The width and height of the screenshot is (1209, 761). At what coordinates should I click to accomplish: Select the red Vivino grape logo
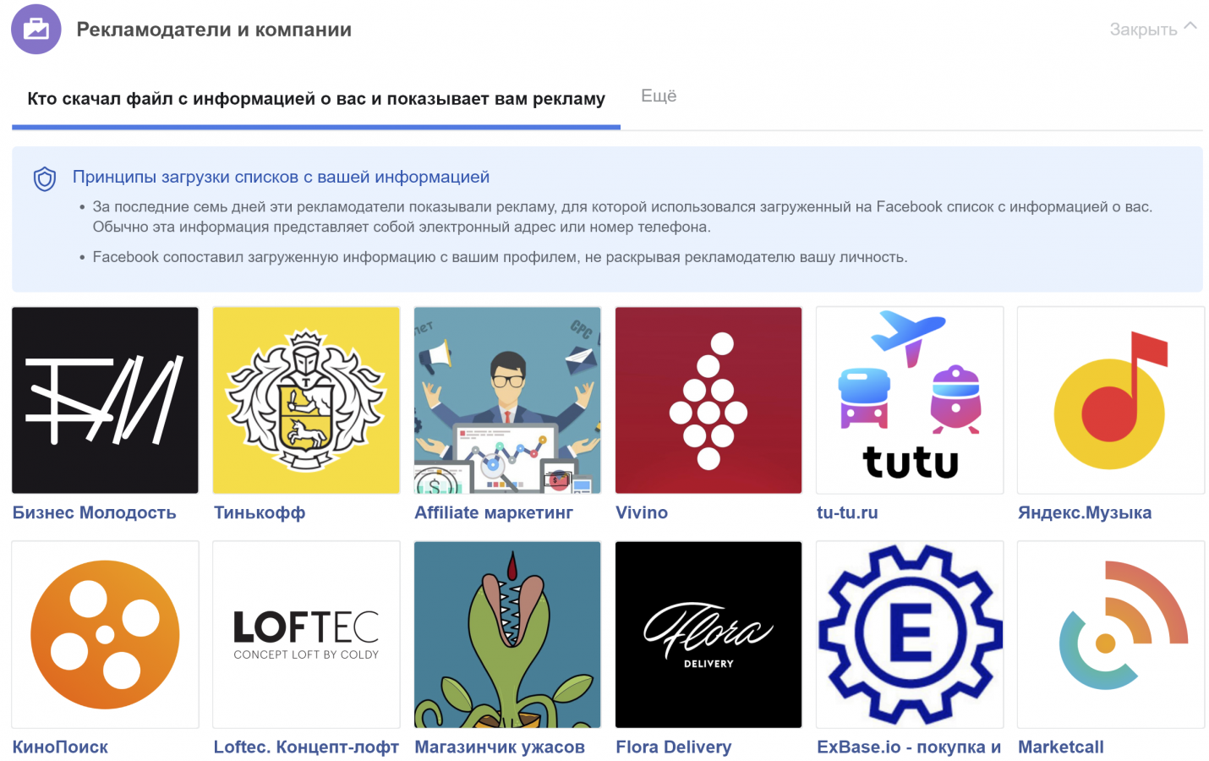[x=708, y=400]
